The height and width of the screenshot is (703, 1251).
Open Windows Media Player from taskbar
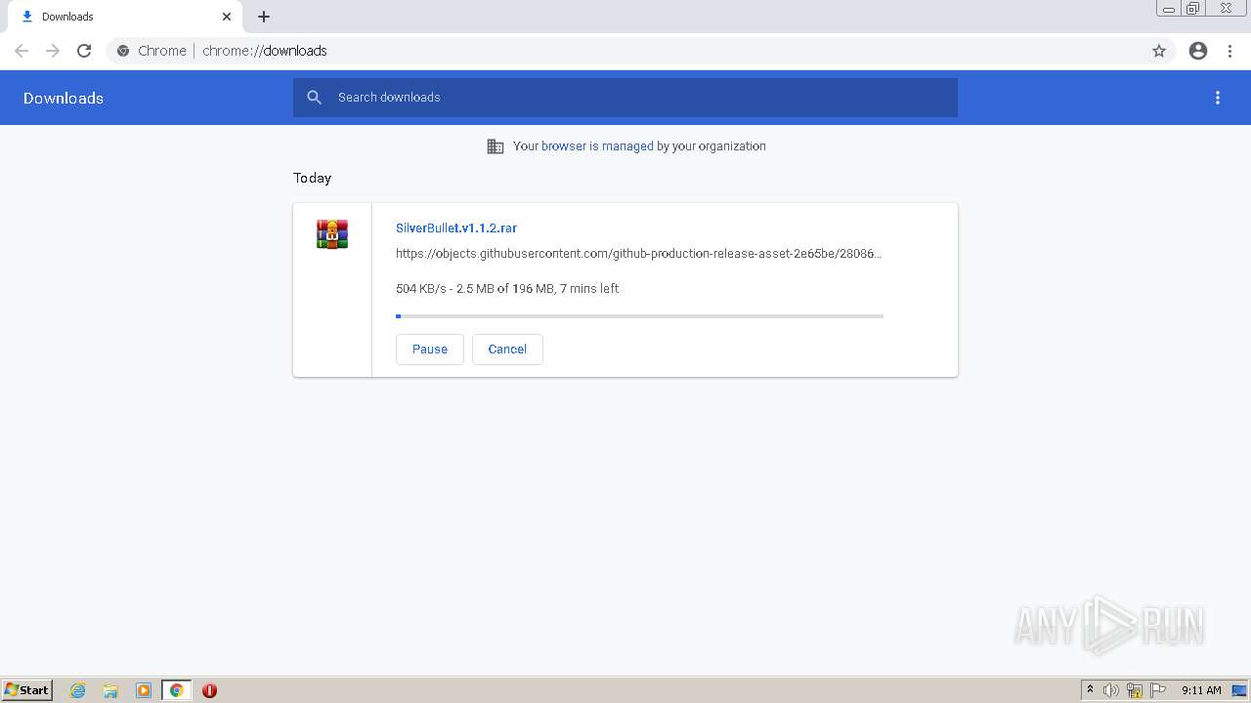(x=144, y=690)
